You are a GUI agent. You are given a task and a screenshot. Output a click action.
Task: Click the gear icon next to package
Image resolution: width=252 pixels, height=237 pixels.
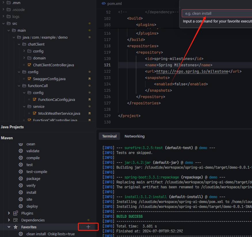tap(21, 178)
